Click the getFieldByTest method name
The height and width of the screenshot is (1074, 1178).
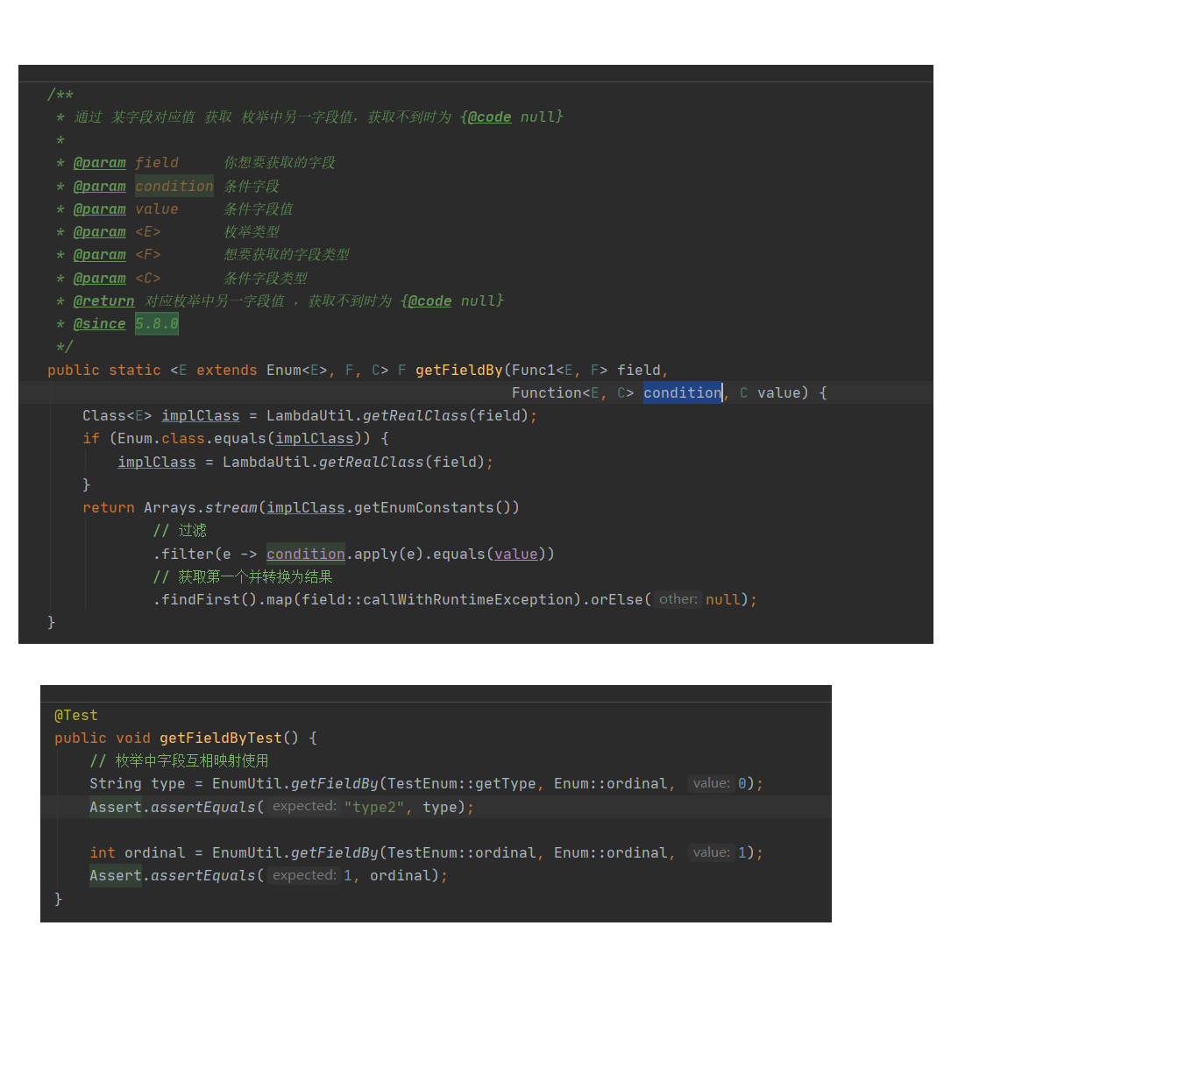click(220, 738)
